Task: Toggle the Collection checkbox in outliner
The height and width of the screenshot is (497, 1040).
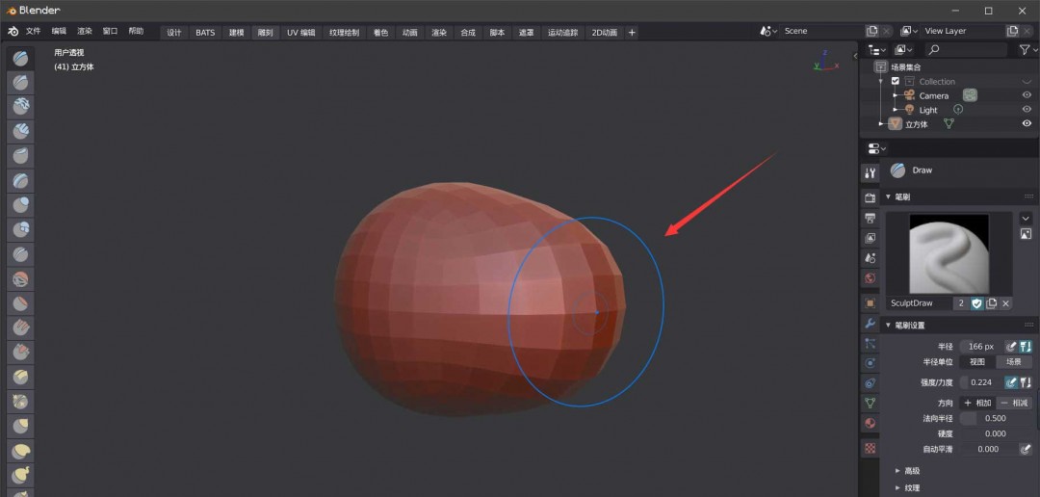Action: coord(895,81)
